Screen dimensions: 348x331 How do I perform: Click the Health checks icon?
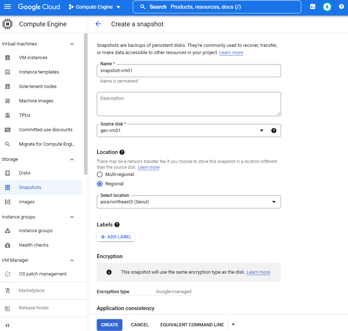tap(8, 245)
